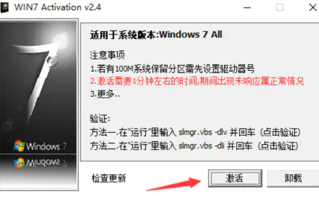Click the 卸载 uninstall button
The height and width of the screenshot is (199, 319).
[x=293, y=178]
